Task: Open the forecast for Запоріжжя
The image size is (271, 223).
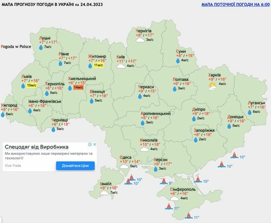Action: tap(204, 130)
